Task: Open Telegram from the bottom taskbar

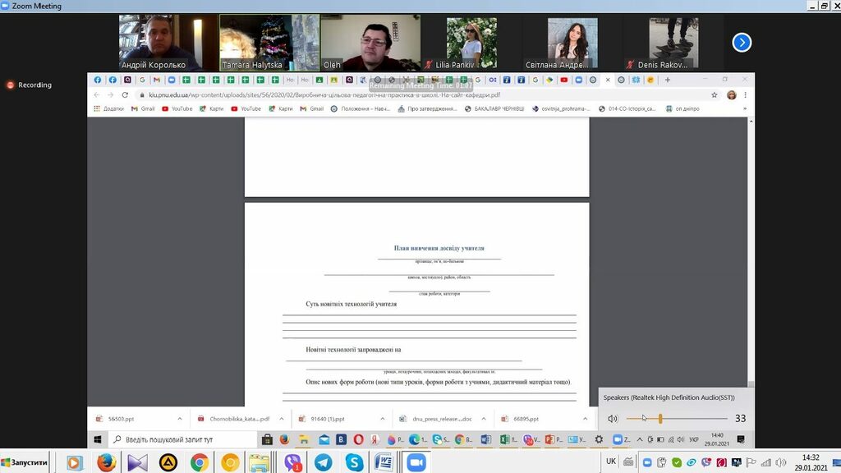Action: [x=324, y=462]
